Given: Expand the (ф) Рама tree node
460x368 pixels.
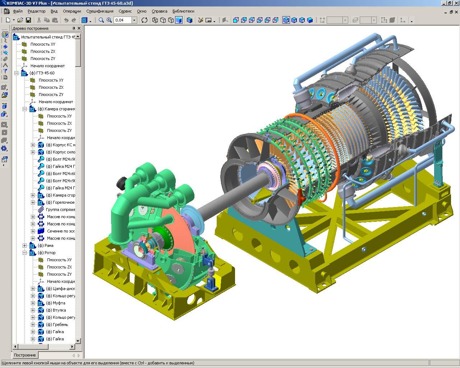Looking at the screenshot, I should tap(25, 245).
